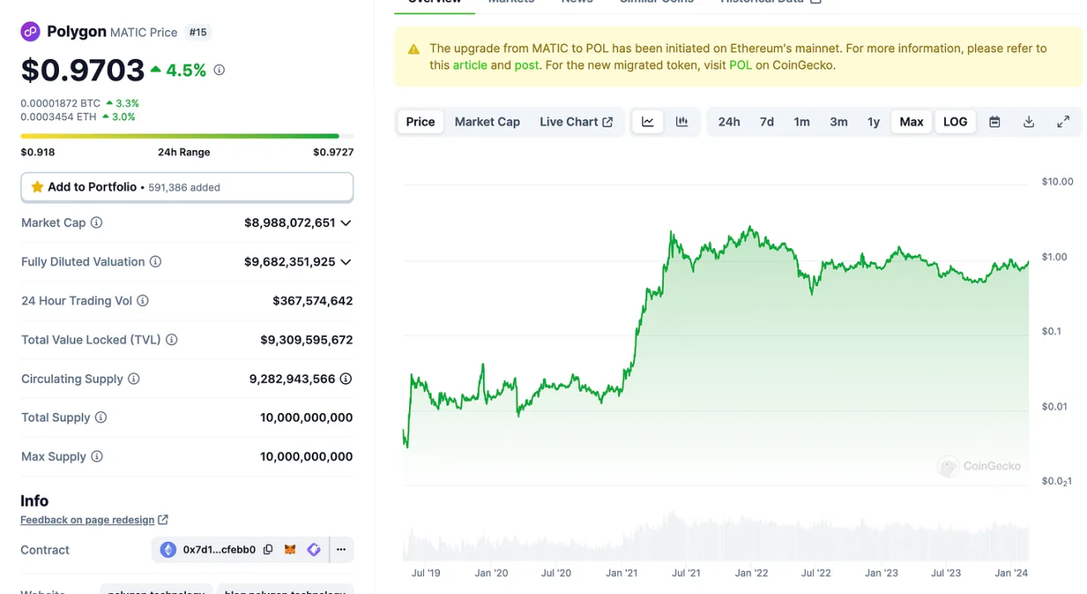Open the POL link in the notice
Image resolution: width=1087 pixels, height=594 pixels.
(x=740, y=65)
